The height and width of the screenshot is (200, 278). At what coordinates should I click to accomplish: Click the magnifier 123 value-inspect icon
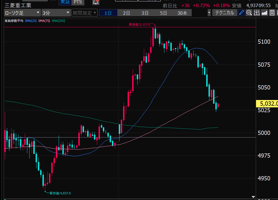tap(249, 13)
